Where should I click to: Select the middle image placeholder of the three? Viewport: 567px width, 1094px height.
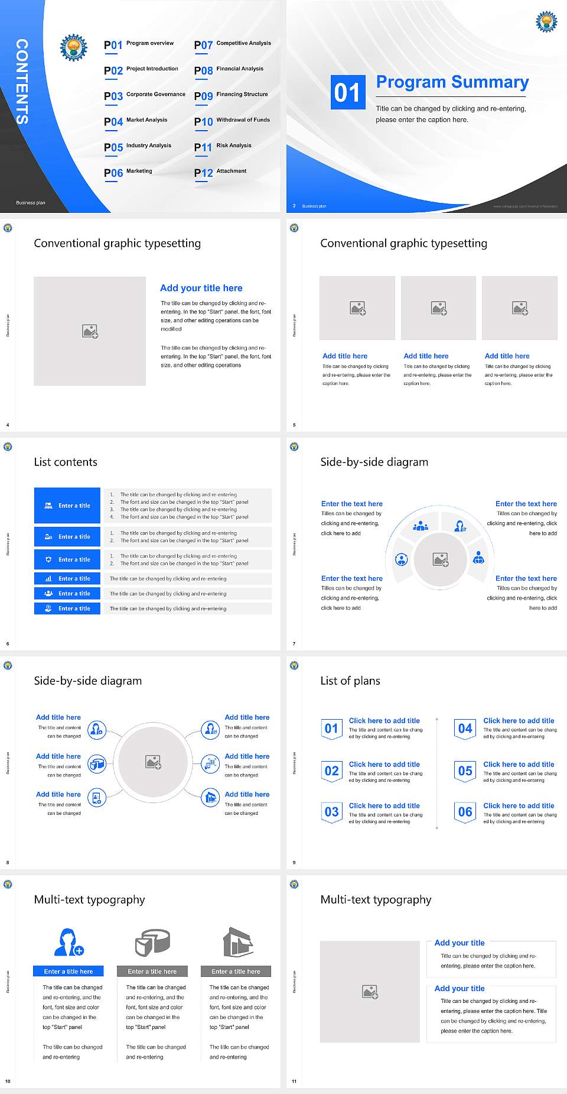click(438, 308)
